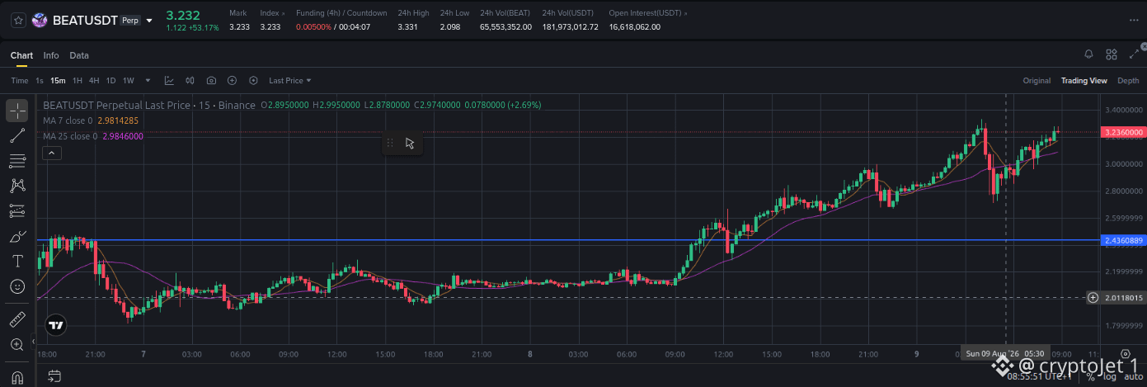Select the Text annotation tool

17,261
